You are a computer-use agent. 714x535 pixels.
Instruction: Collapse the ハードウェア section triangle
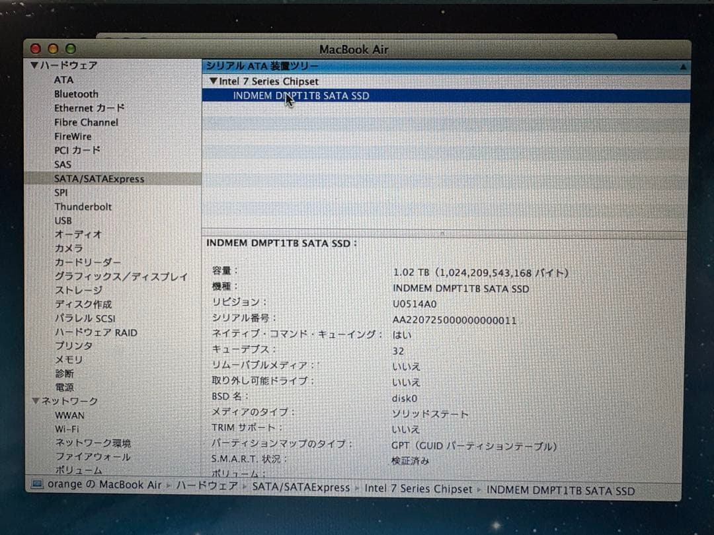coord(34,65)
